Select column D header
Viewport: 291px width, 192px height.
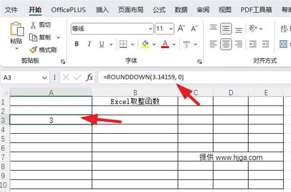(231, 92)
